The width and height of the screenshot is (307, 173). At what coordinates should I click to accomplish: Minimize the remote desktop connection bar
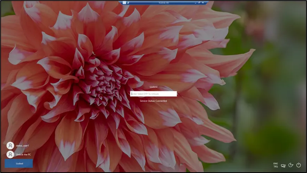[195, 3]
